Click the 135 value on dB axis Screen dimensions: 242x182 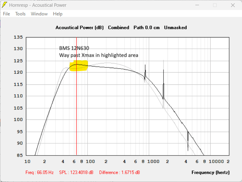tap(18, 37)
